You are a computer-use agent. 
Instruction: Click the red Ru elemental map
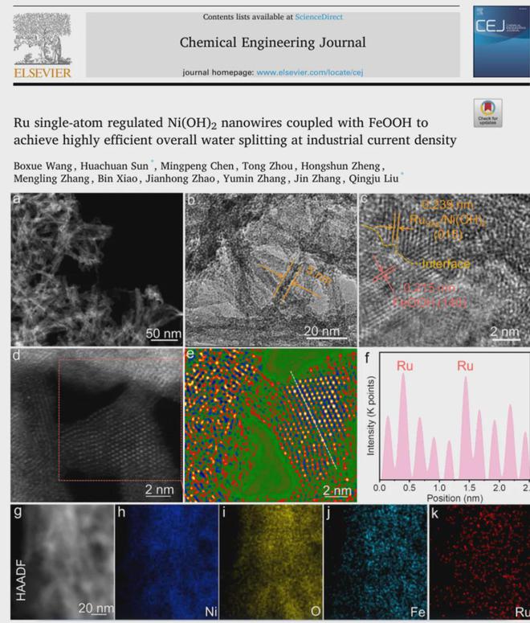click(x=479, y=561)
